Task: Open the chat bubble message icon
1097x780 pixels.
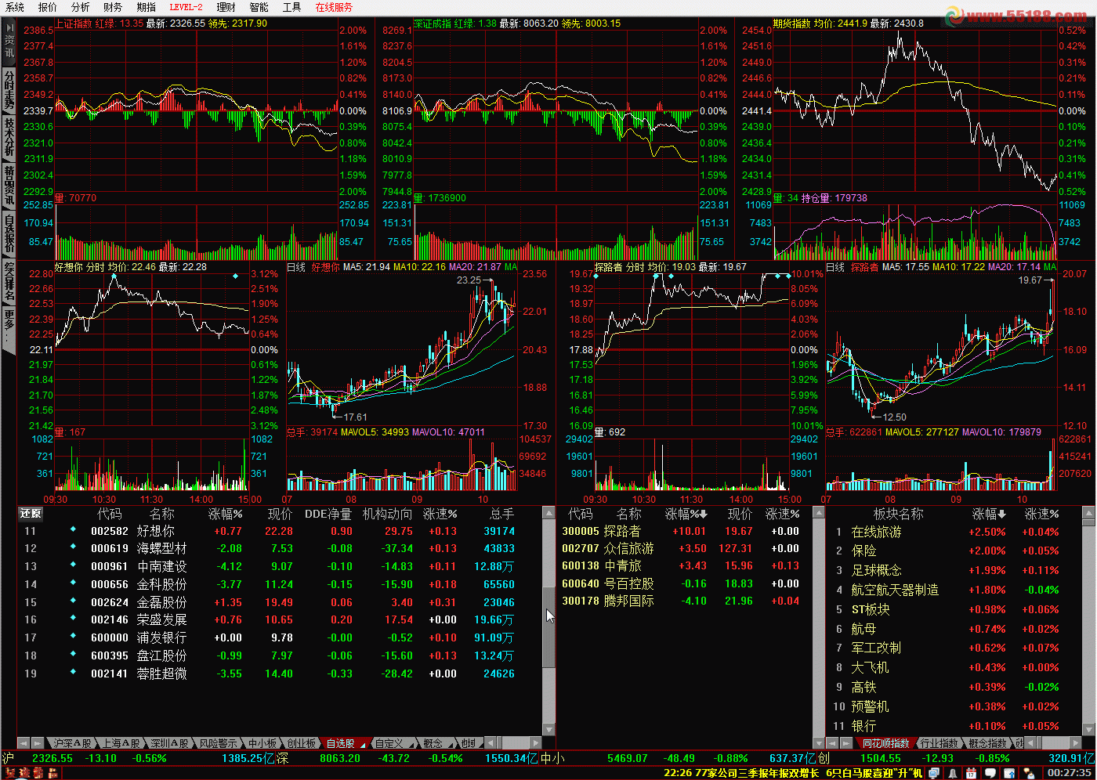Action: (x=990, y=773)
